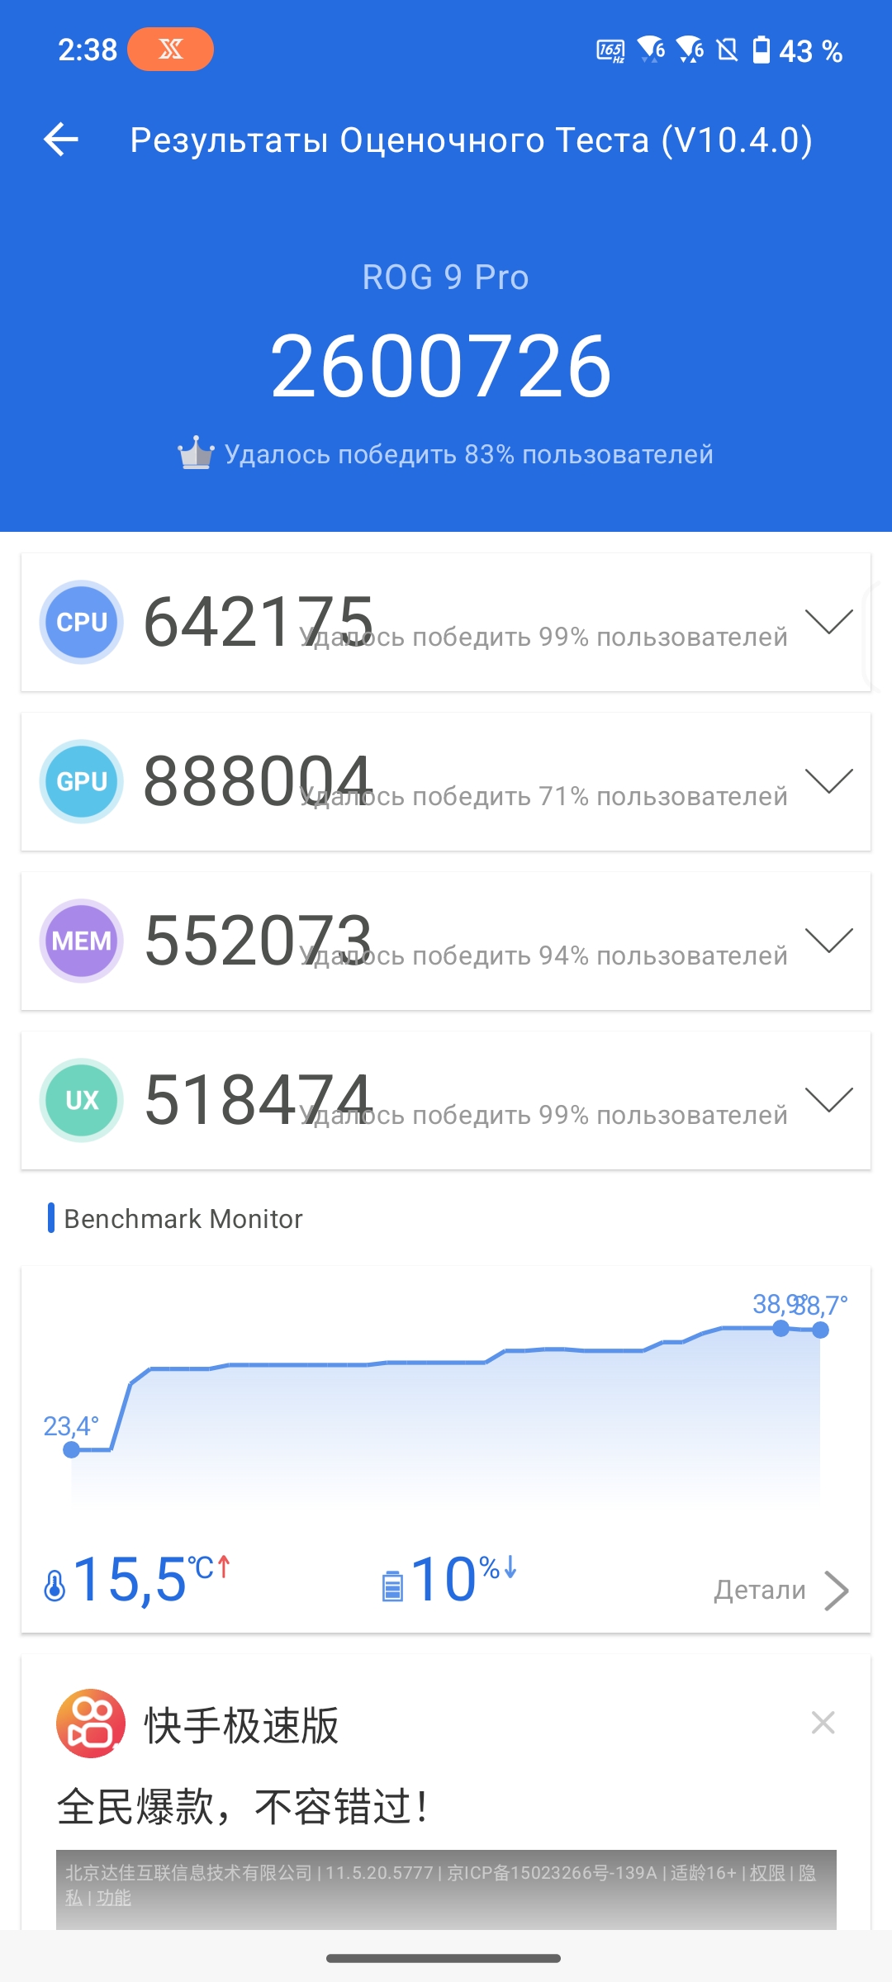The width and height of the screenshot is (892, 1982).
Task: Tap the back arrow in header
Action: coord(61,140)
